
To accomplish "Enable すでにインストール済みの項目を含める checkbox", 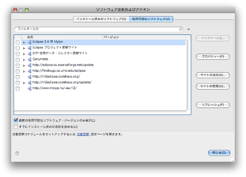I will [16, 126].
